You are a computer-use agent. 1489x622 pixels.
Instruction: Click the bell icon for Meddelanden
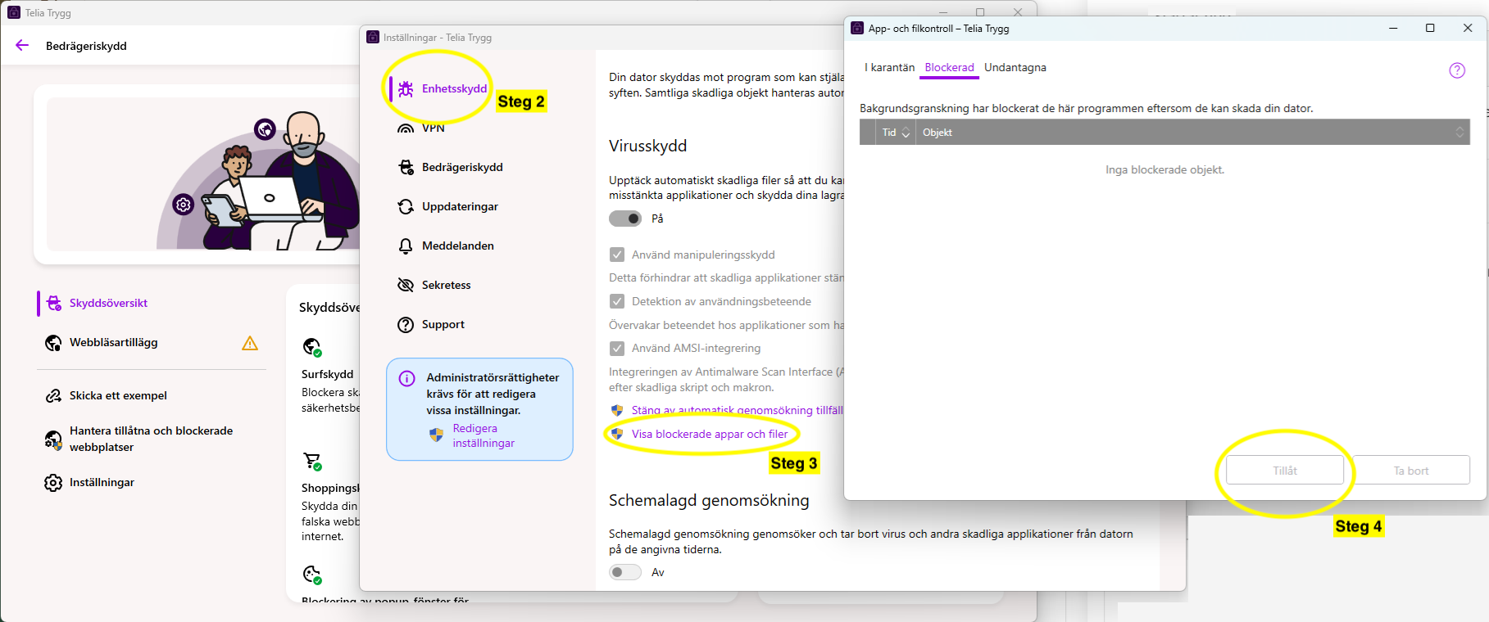click(406, 246)
